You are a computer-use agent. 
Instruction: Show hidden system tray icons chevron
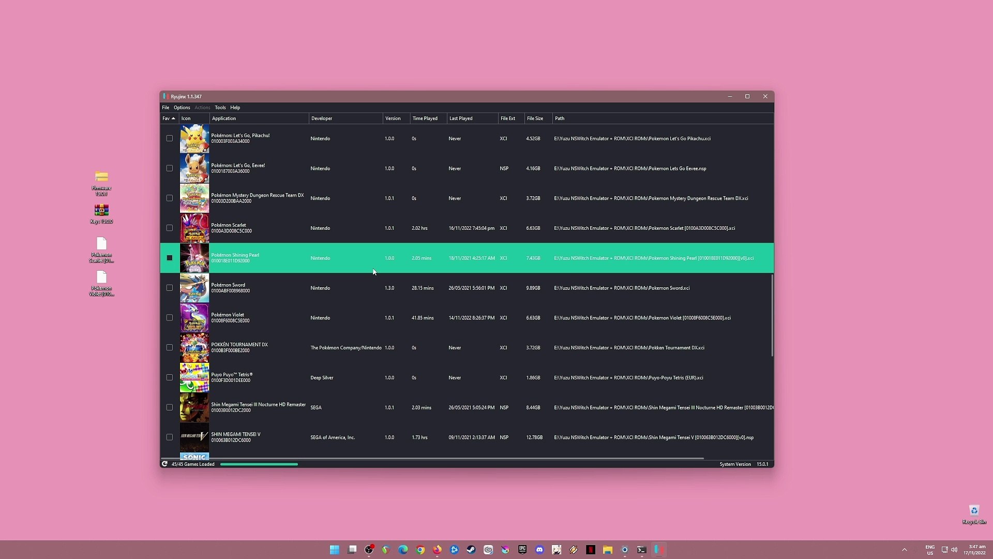pos(904,550)
